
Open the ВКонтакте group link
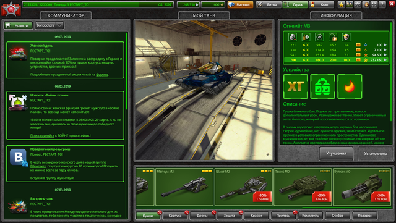38,166
